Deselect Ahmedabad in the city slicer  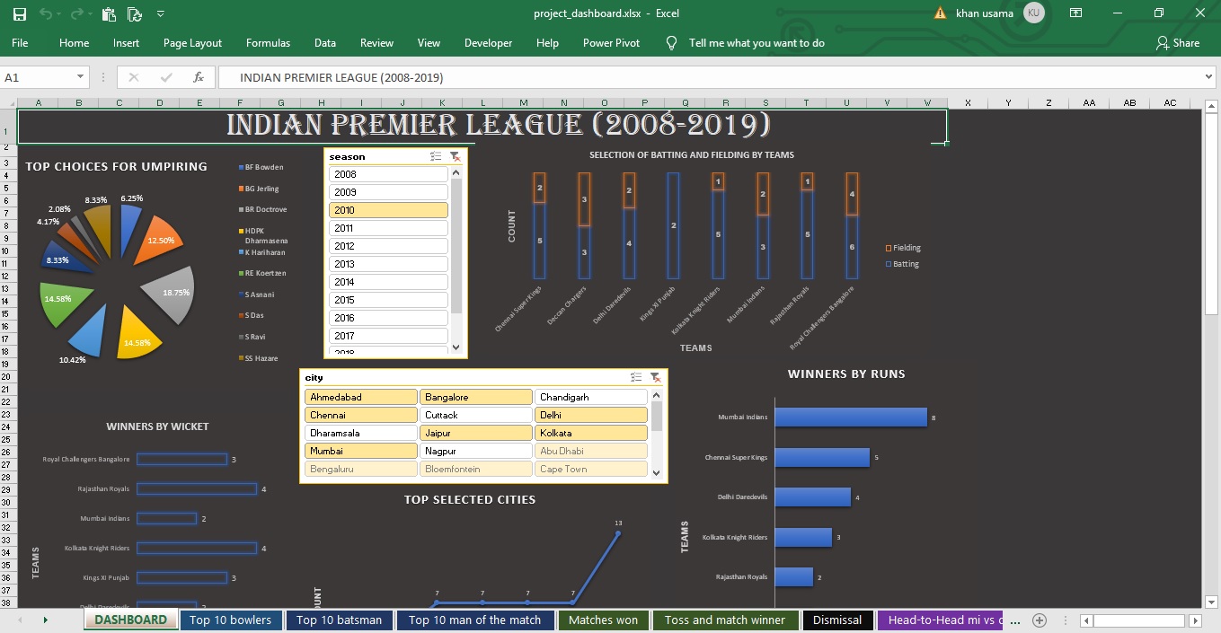click(x=361, y=397)
